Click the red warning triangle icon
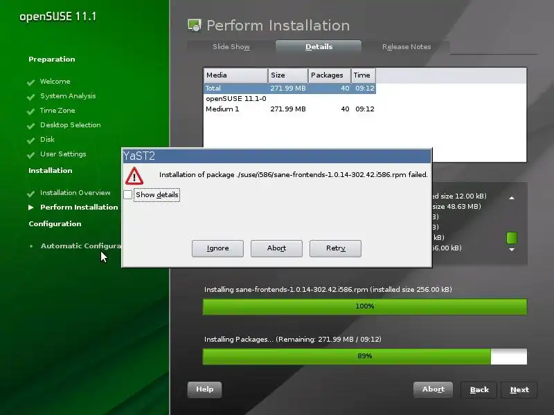554x415 pixels. tap(134, 176)
